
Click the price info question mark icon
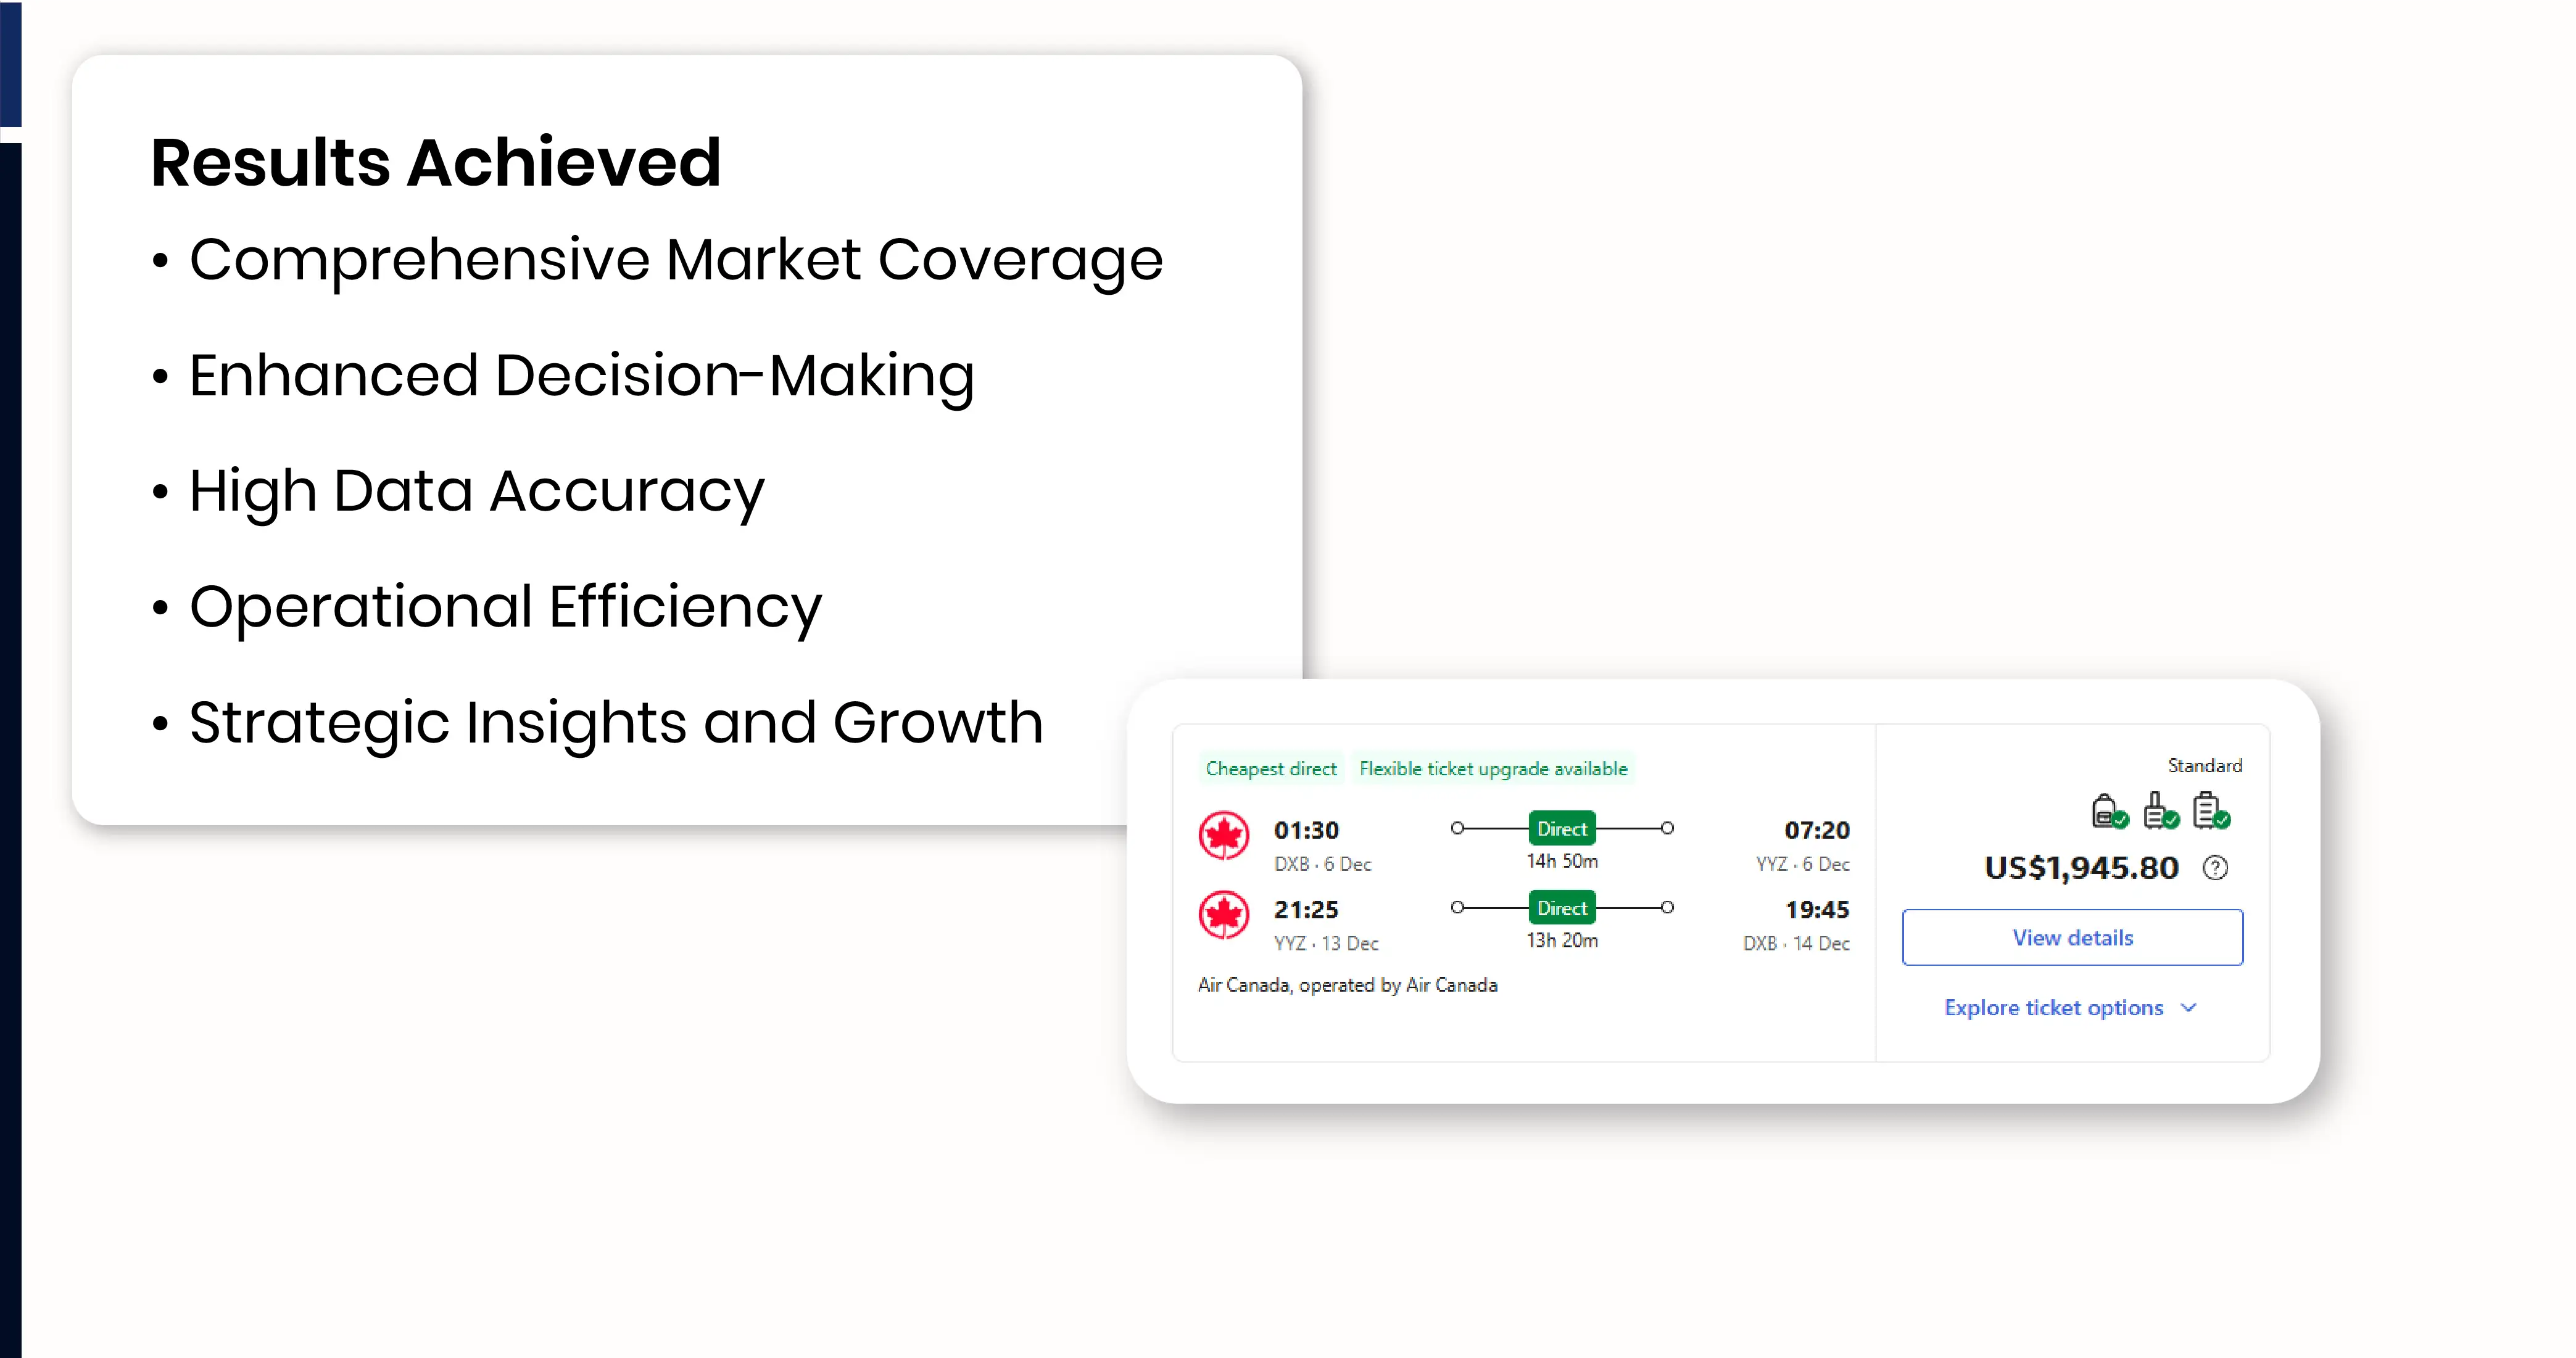pyautogui.click(x=2215, y=867)
